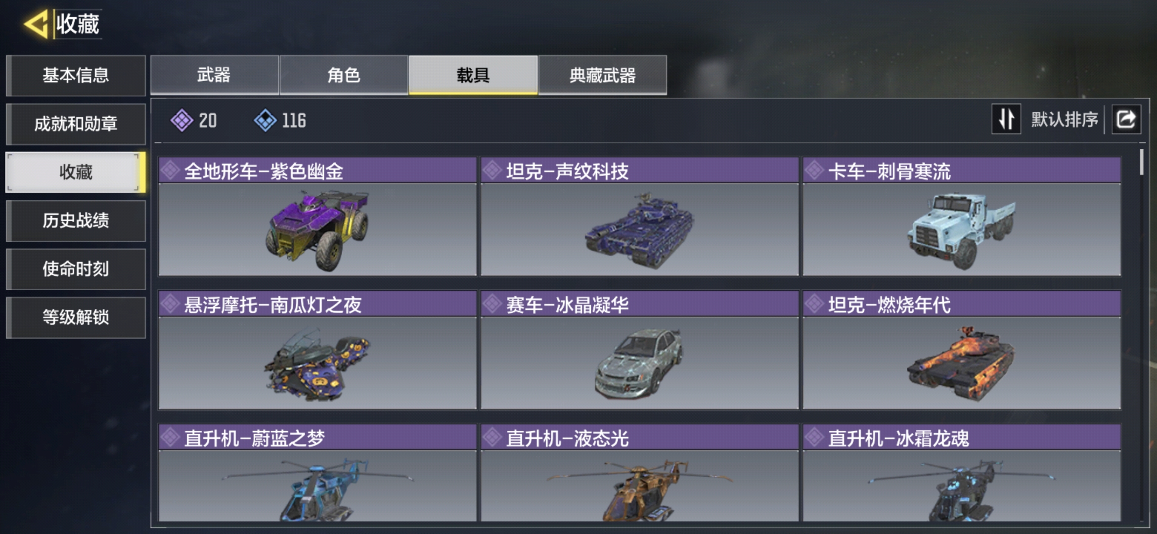Open 历史战绩 in the sidebar
Viewport: 1157px width, 534px height.
click(x=76, y=221)
